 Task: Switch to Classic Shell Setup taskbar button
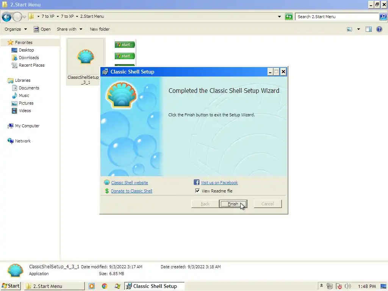155,286
